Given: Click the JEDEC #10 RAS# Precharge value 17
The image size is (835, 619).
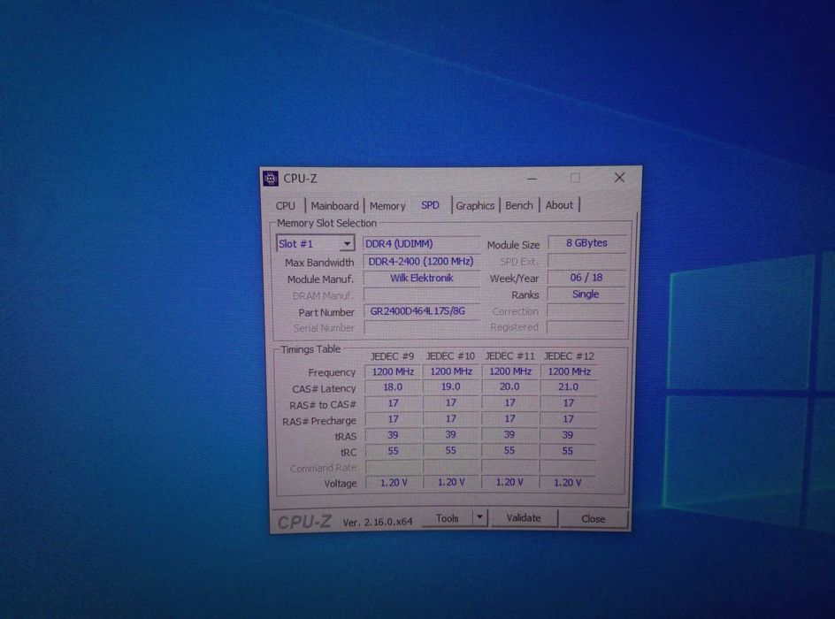Looking at the screenshot, I should click(451, 419).
